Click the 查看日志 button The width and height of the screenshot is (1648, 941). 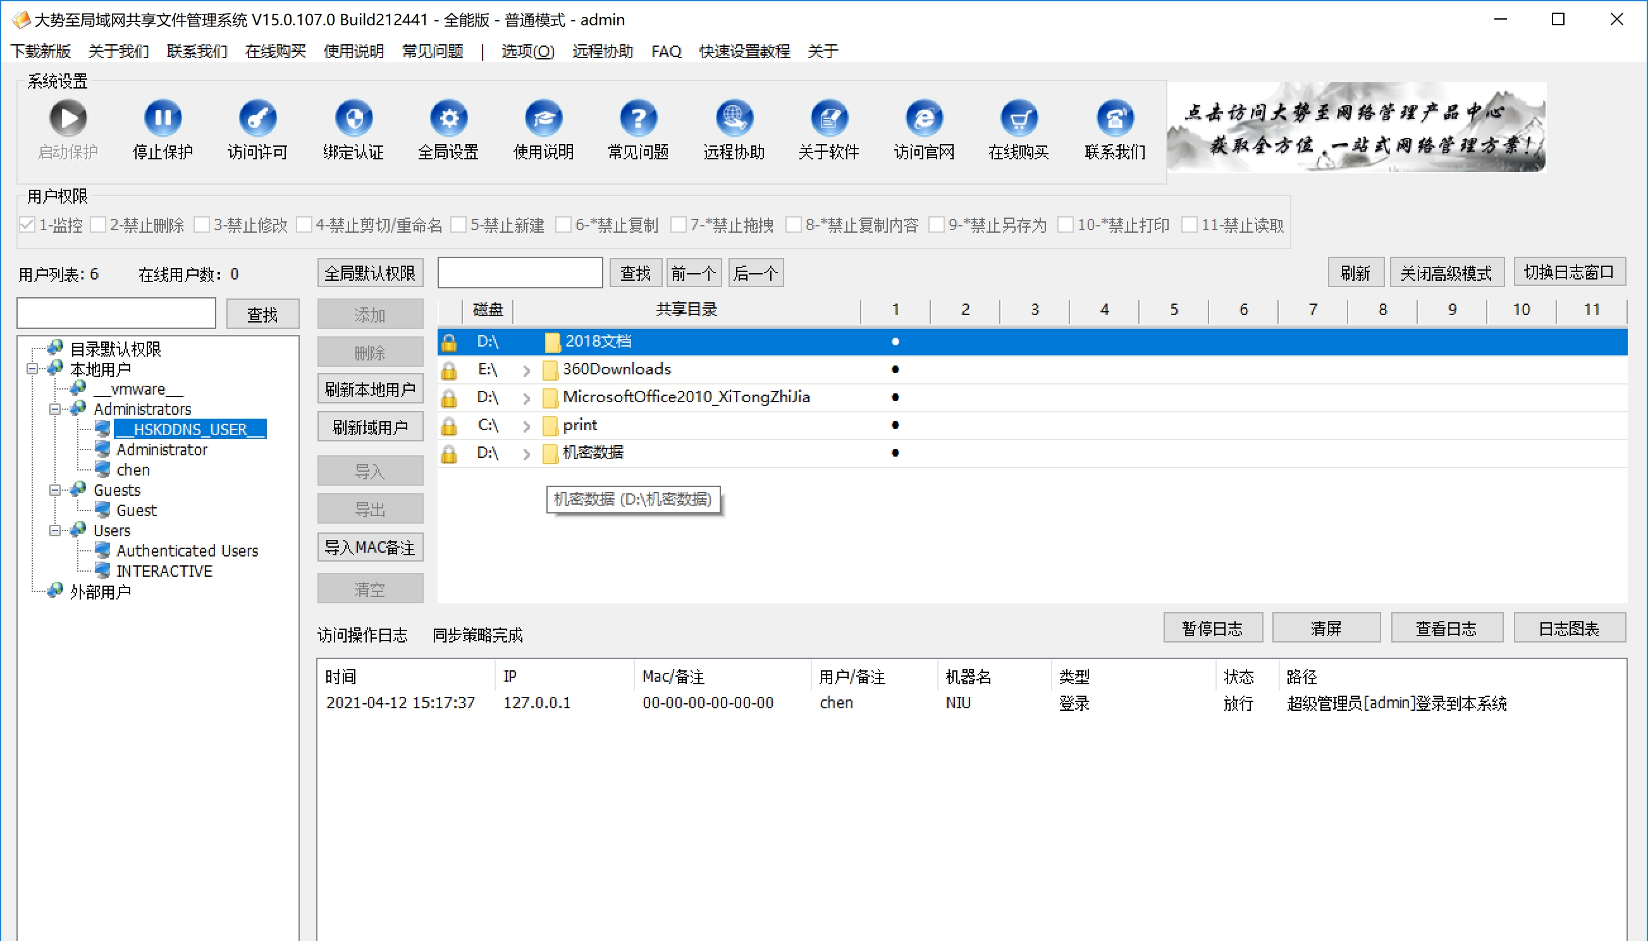tap(1448, 627)
